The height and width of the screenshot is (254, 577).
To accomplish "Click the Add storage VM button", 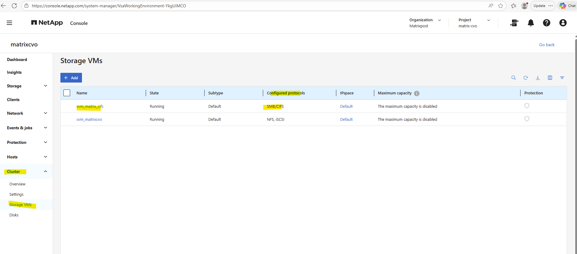I will (71, 78).
